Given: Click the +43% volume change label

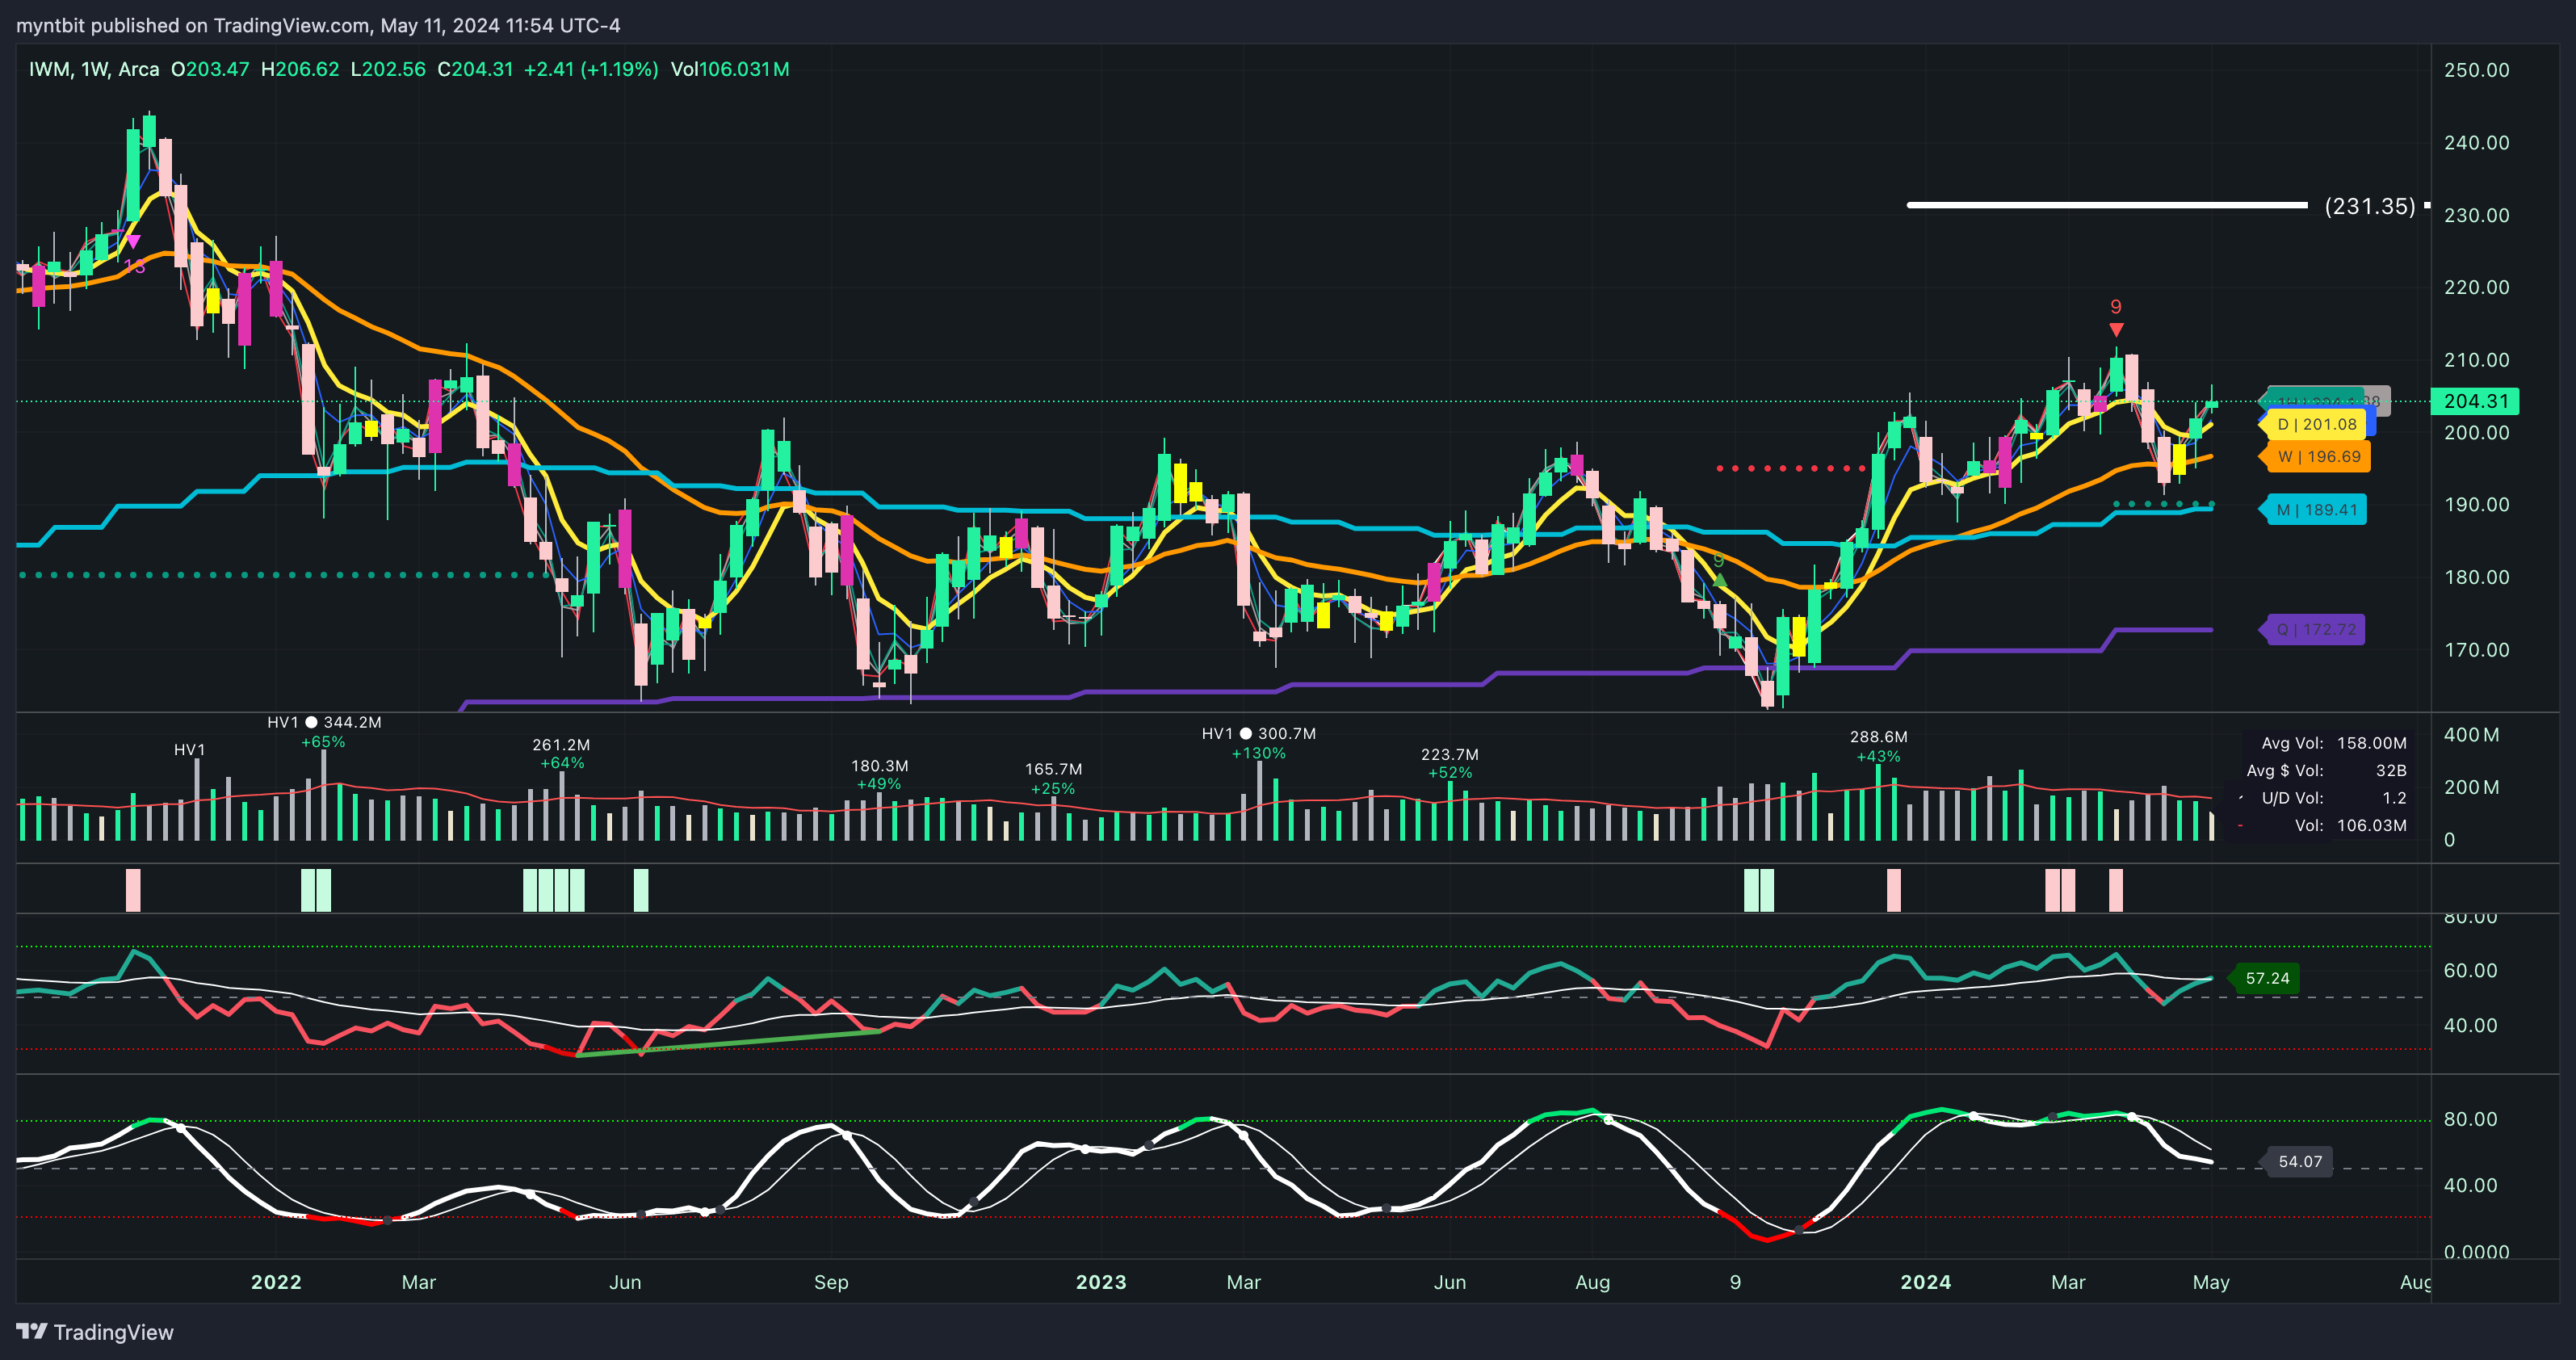Looking at the screenshot, I should [x=1878, y=756].
